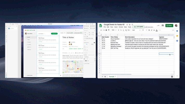Expand the Example sheet tab menu arrow
185x104 pixels.
coord(115,77)
